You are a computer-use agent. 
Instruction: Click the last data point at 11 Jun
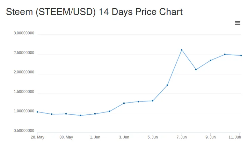[x=241, y=56]
